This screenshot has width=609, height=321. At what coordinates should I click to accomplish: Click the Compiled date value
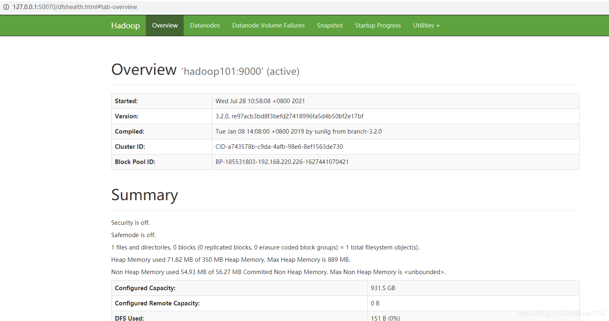click(x=299, y=132)
